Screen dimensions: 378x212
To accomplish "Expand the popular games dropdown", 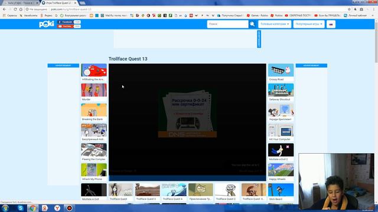I will point(309,24).
